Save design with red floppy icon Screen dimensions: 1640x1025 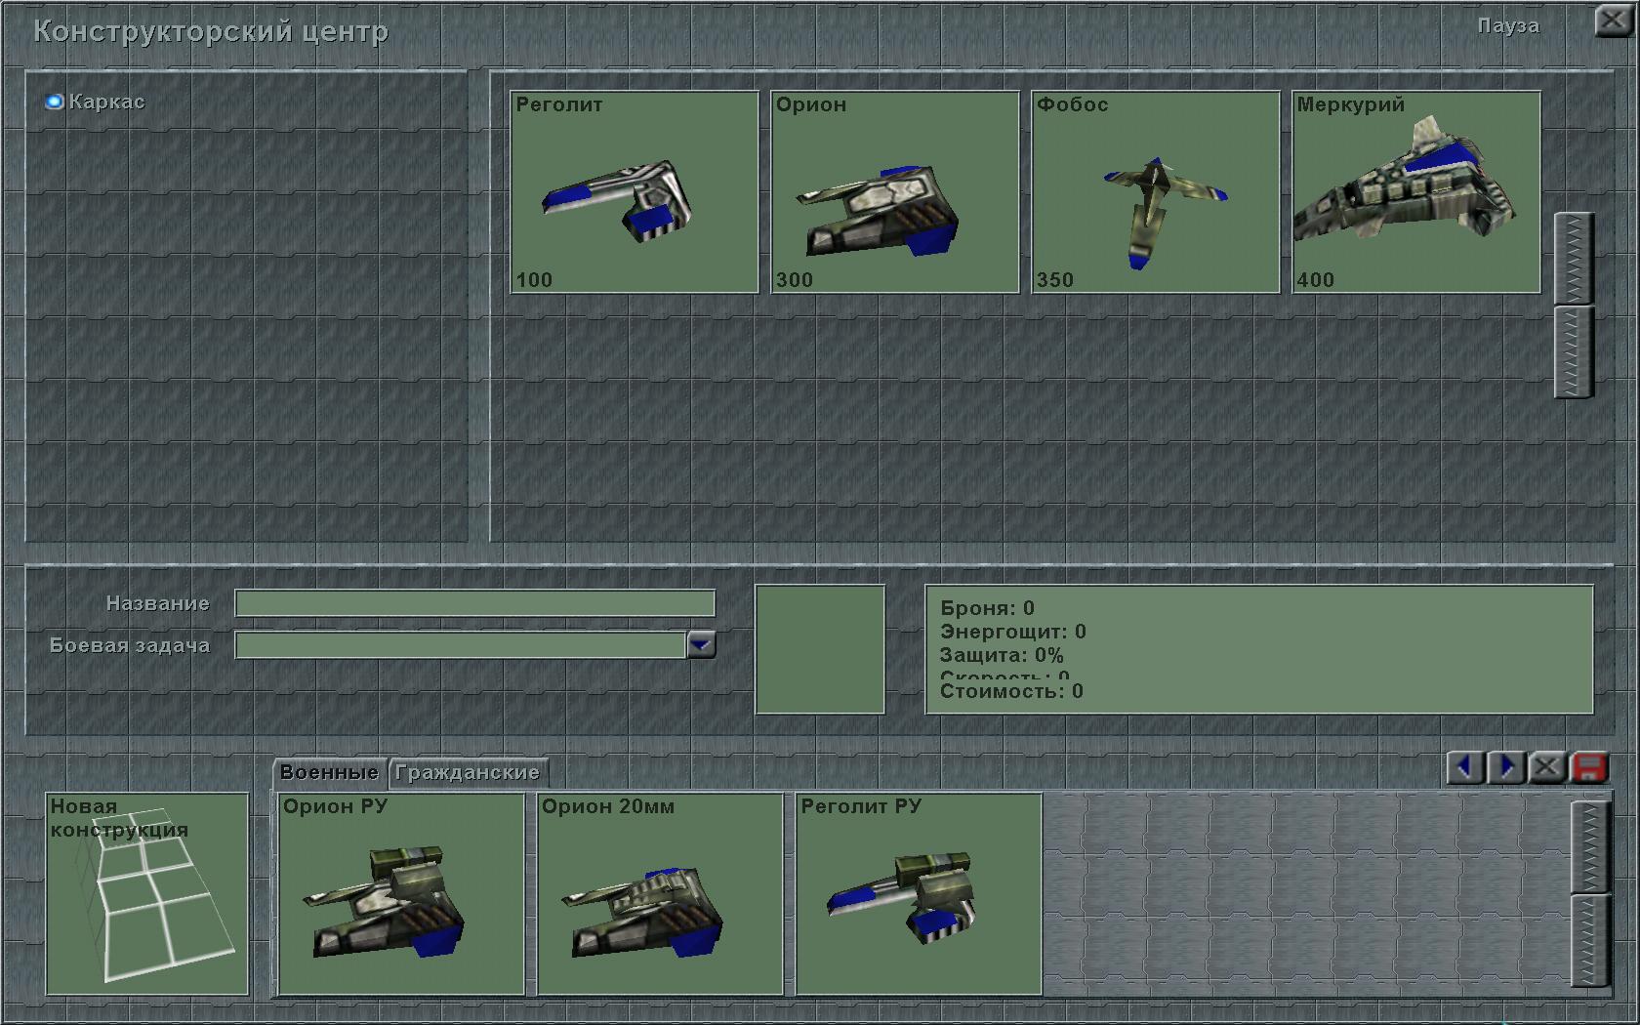1588,768
